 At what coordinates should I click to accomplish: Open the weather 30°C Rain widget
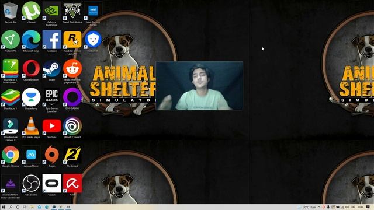(x=307, y=207)
